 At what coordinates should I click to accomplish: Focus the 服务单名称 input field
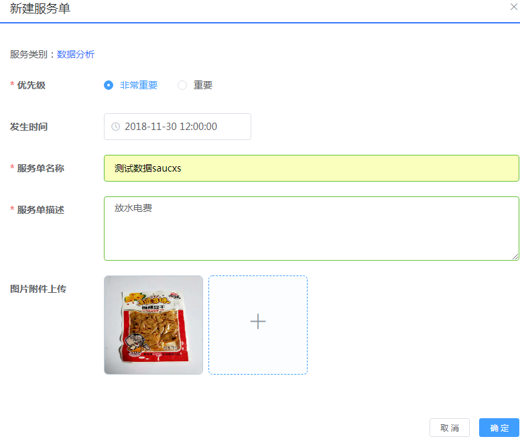click(x=312, y=168)
